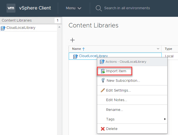The width and height of the screenshot is (178, 135).
Task: Click the New Subscription icon in menu
Action: click(103, 81)
